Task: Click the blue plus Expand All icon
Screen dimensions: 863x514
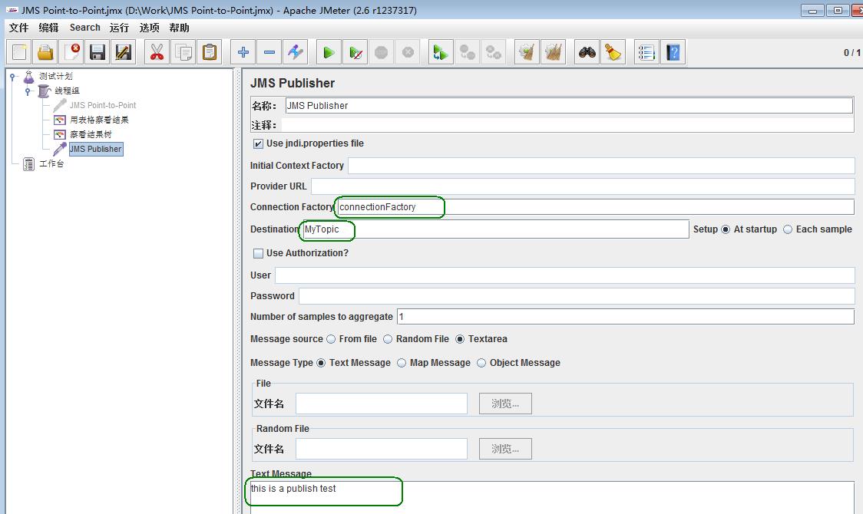Action: 243,53
